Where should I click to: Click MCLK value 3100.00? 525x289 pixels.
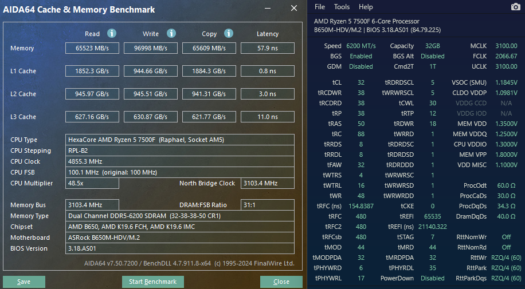point(506,46)
